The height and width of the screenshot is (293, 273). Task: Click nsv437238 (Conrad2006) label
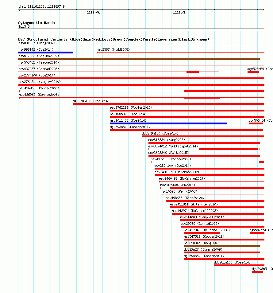coord(171,159)
